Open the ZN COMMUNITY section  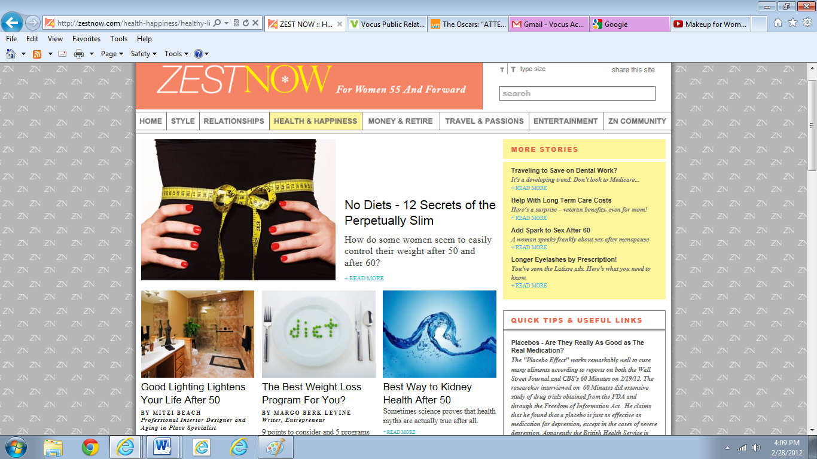coord(637,121)
